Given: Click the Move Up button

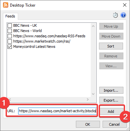Looking at the screenshot, I should 111,26.
